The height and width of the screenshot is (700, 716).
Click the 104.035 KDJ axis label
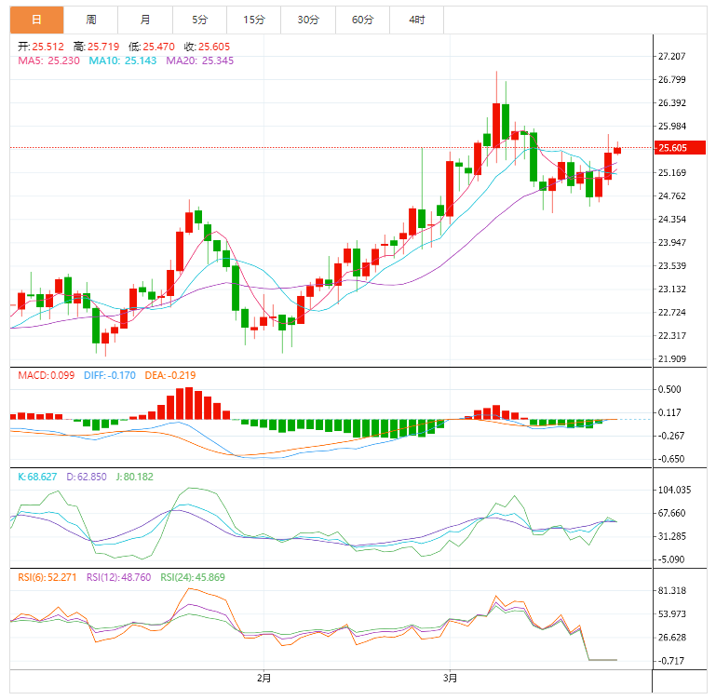pos(674,490)
